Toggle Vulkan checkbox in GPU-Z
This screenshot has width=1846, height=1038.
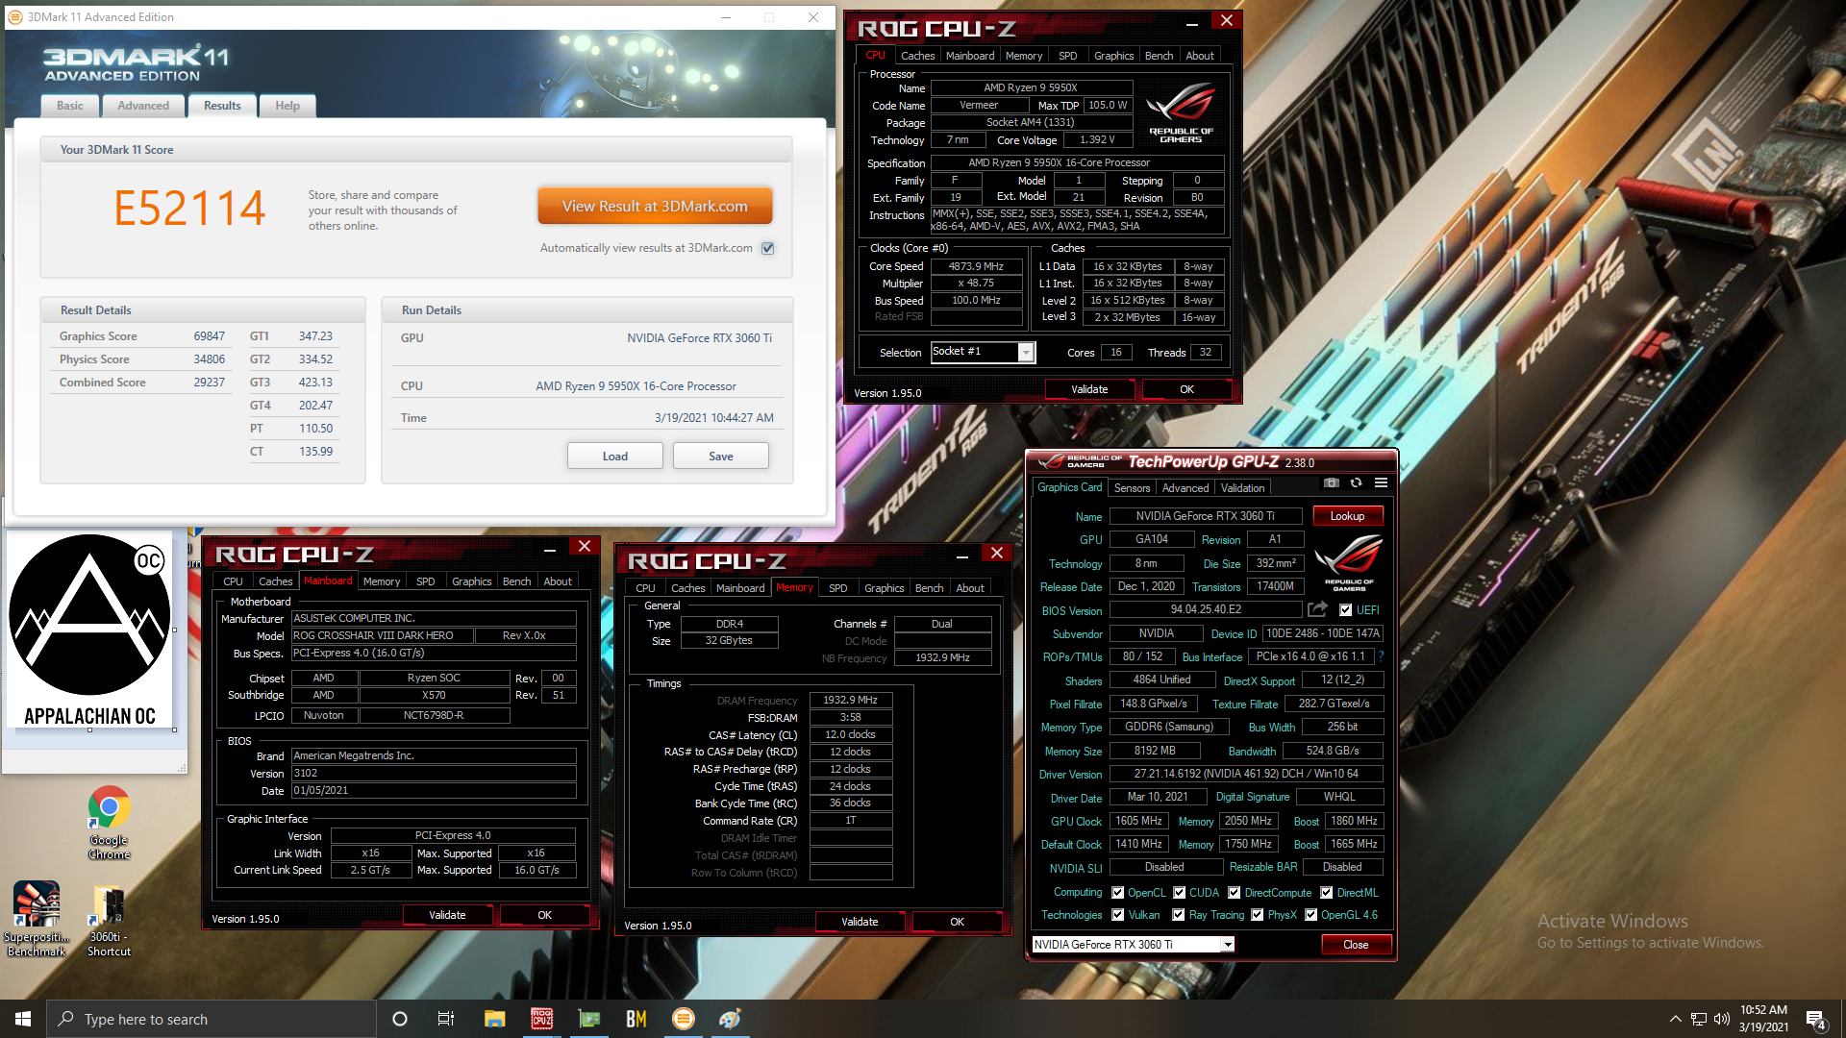click(x=1117, y=915)
